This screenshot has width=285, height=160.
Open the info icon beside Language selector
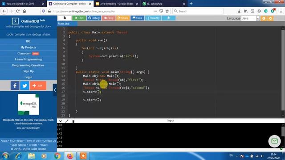tap(264, 18)
